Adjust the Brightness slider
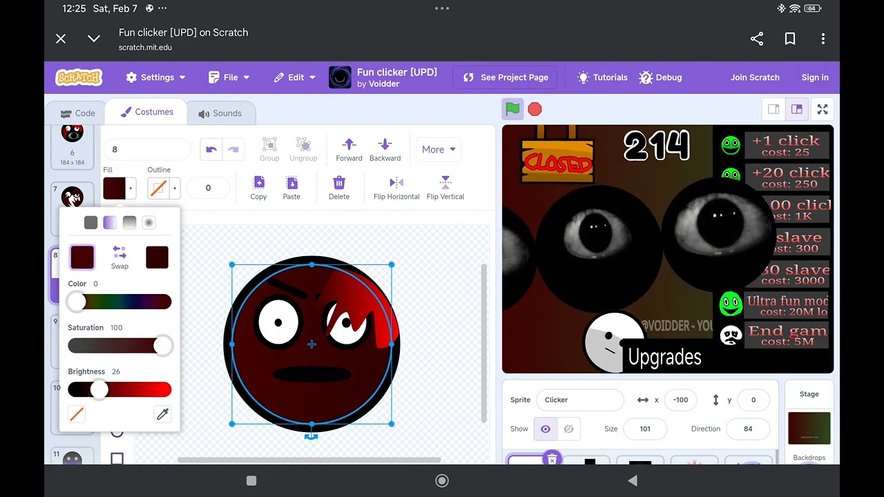The image size is (884, 497). point(119,390)
